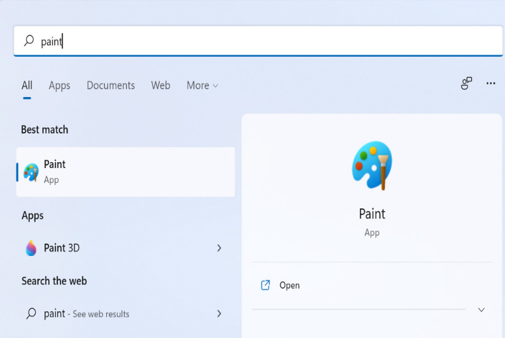Click the Paint 3D teardrop icon
This screenshot has height=338, width=505.
coord(31,248)
